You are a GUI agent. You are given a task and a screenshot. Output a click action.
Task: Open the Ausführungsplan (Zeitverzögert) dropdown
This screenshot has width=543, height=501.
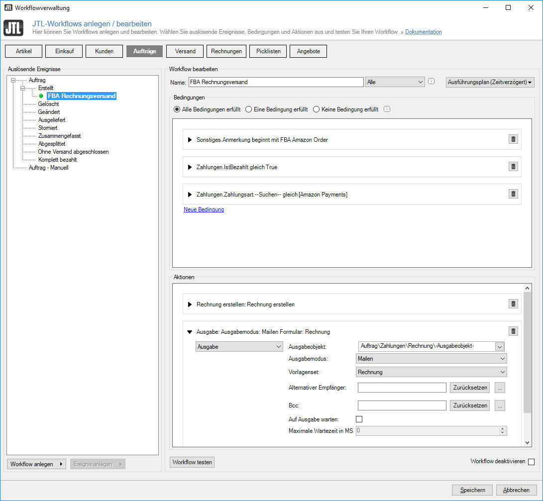tap(490, 82)
